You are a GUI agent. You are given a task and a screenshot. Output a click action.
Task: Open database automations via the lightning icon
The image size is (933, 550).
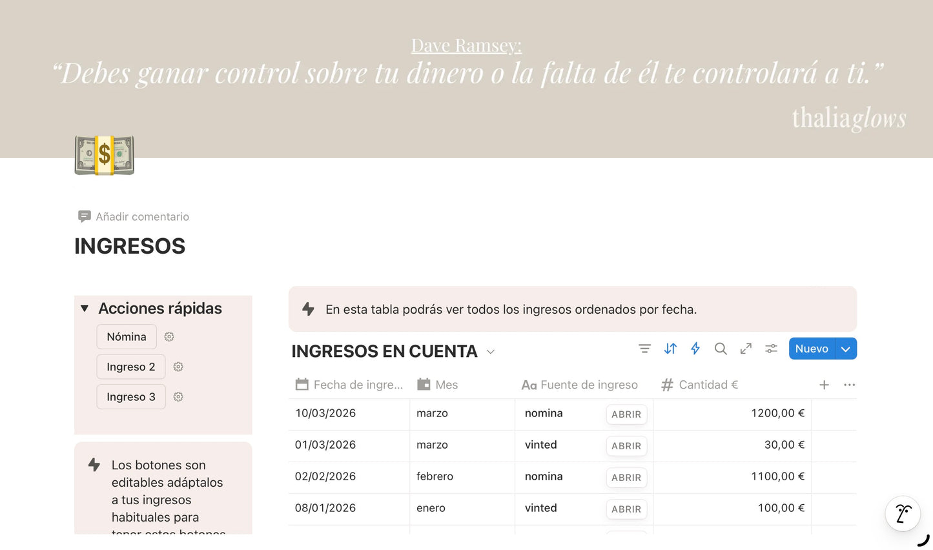click(695, 349)
